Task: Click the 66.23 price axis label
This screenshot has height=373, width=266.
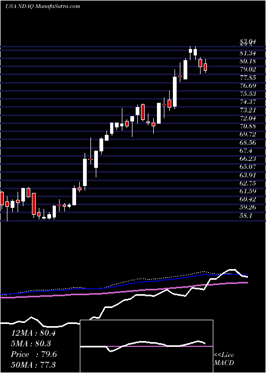Action: (247, 158)
